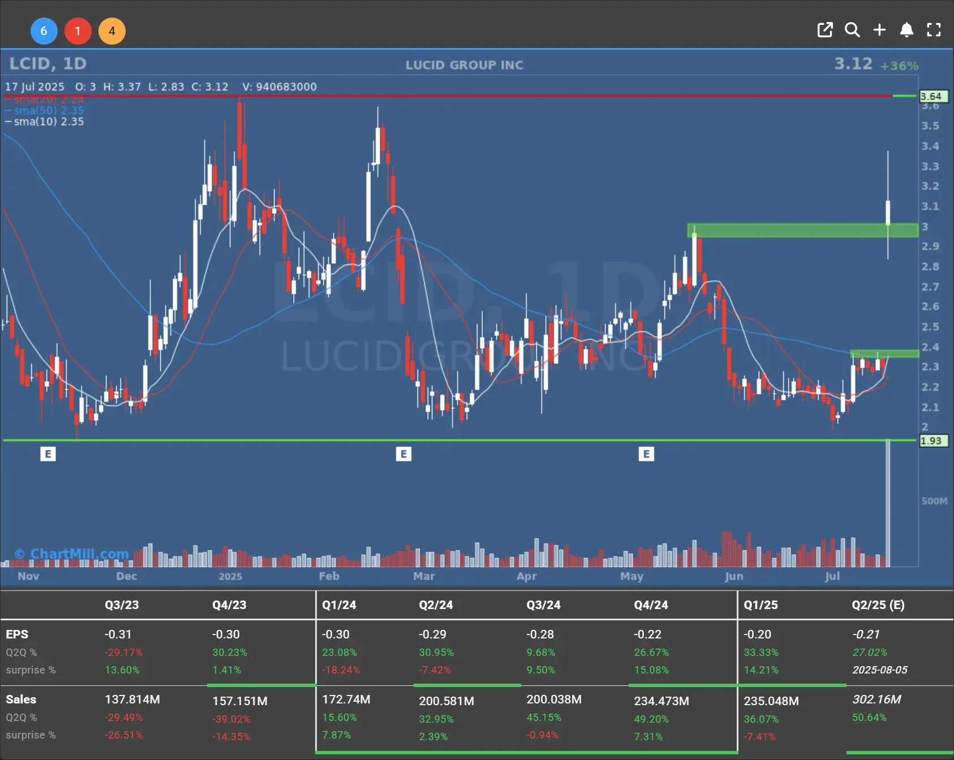
Task: Click the orange badge showing 4
Action: click(112, 31)
